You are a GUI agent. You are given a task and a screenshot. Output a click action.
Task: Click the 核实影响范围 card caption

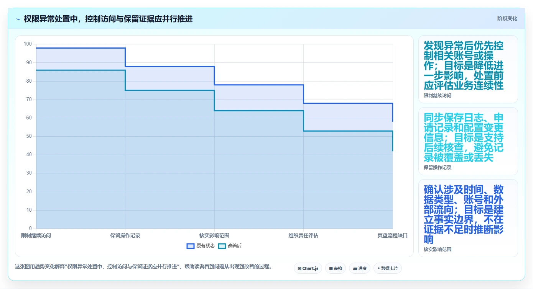[x=438, y=250]
